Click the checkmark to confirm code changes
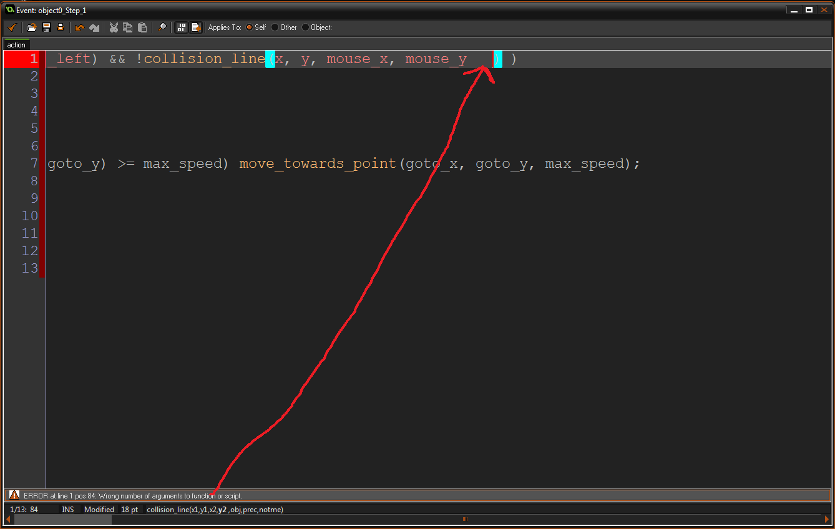Image resolution: width=835 pixels, height=529 pixels. (12, 27)
